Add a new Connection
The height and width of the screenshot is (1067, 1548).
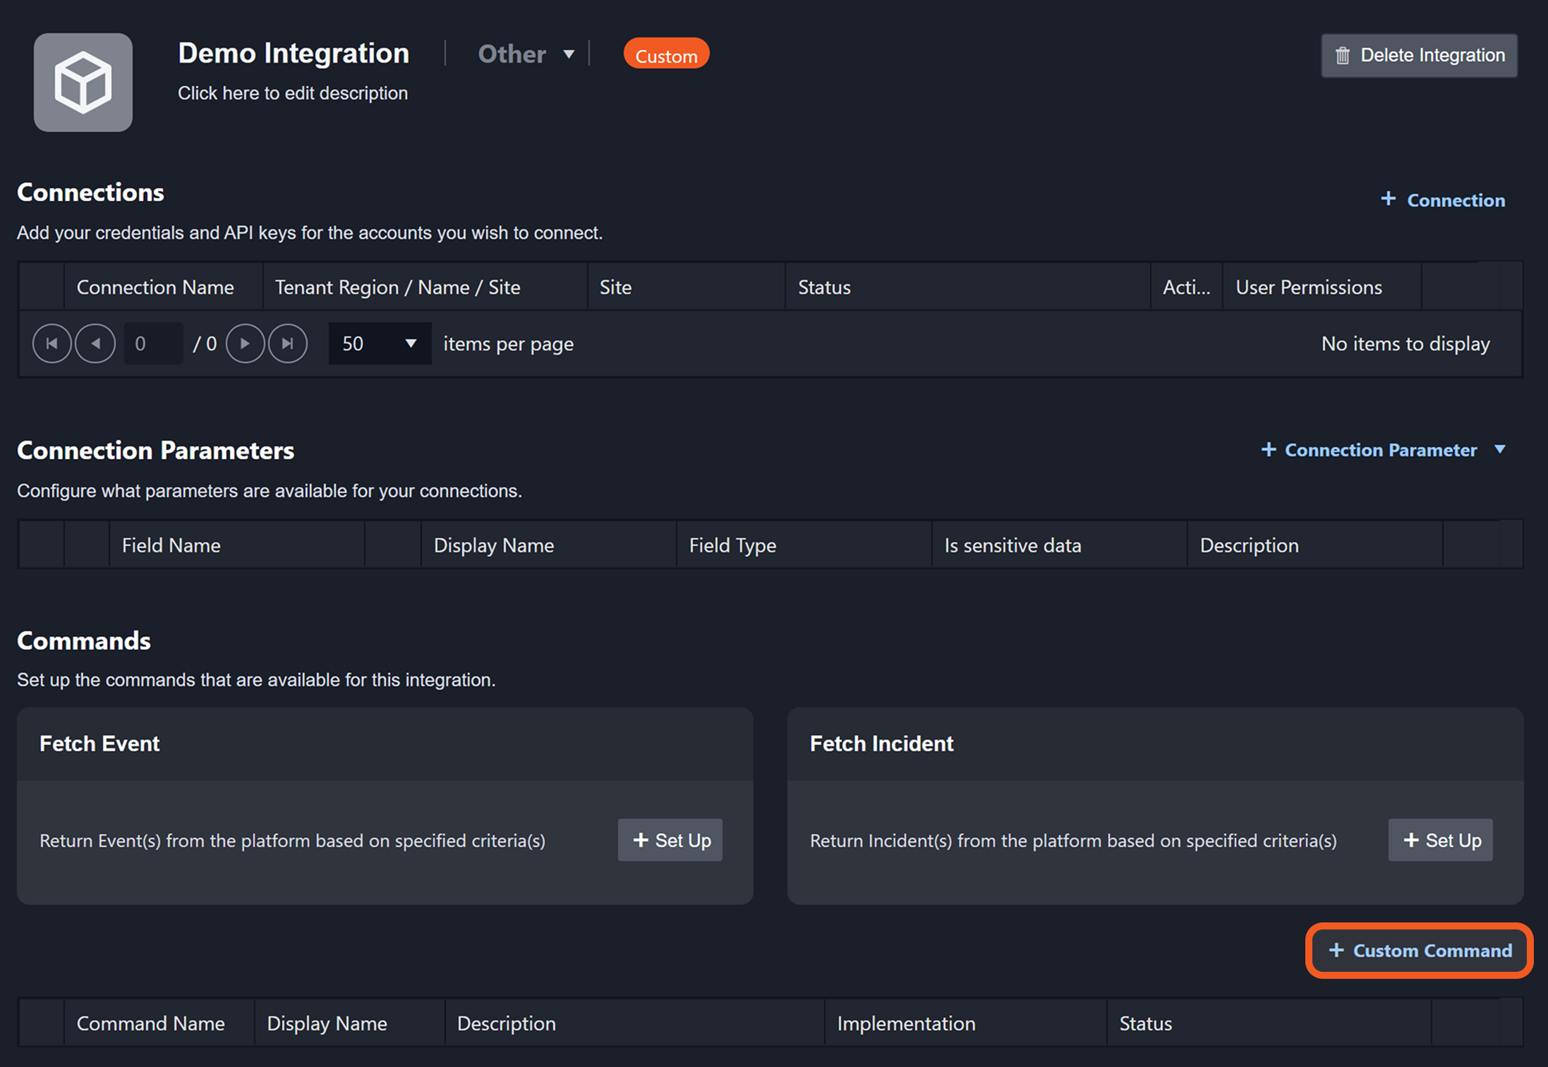pos(1443,200)
